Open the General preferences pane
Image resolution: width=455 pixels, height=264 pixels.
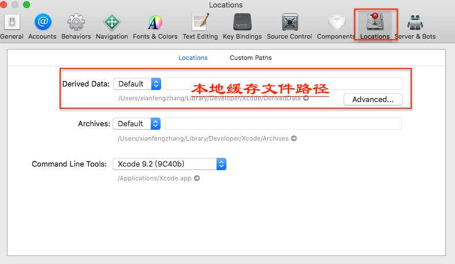pos(12,27)
